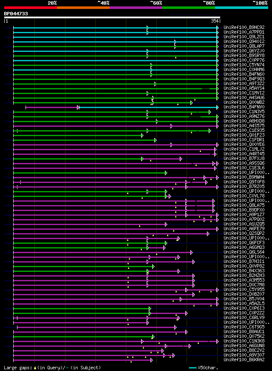Select the UniRef100_C6T9G5 label
Viewport: 272px width, 371px height.
244,327
